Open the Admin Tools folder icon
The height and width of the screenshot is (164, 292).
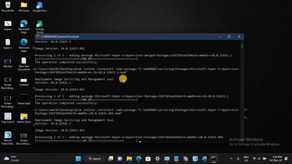click(24, 118)
